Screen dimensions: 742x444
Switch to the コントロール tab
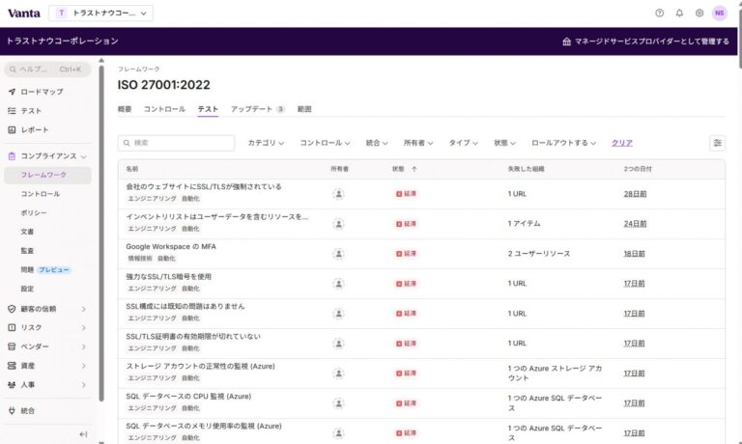click(164, 109)
